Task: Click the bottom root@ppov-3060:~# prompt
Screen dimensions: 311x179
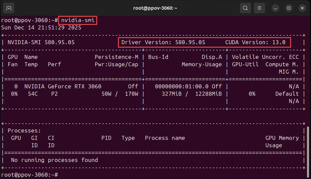Action: point(29,175)
